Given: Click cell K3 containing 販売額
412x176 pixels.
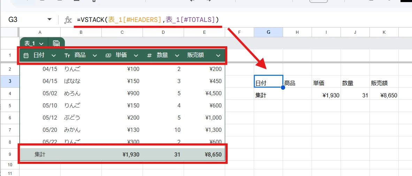Looking at the screenshot, I should click(384, 81).
